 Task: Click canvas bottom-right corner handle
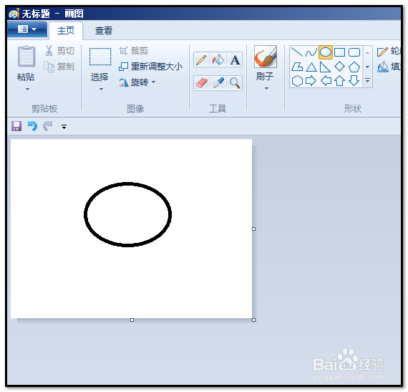coord(253,320)
